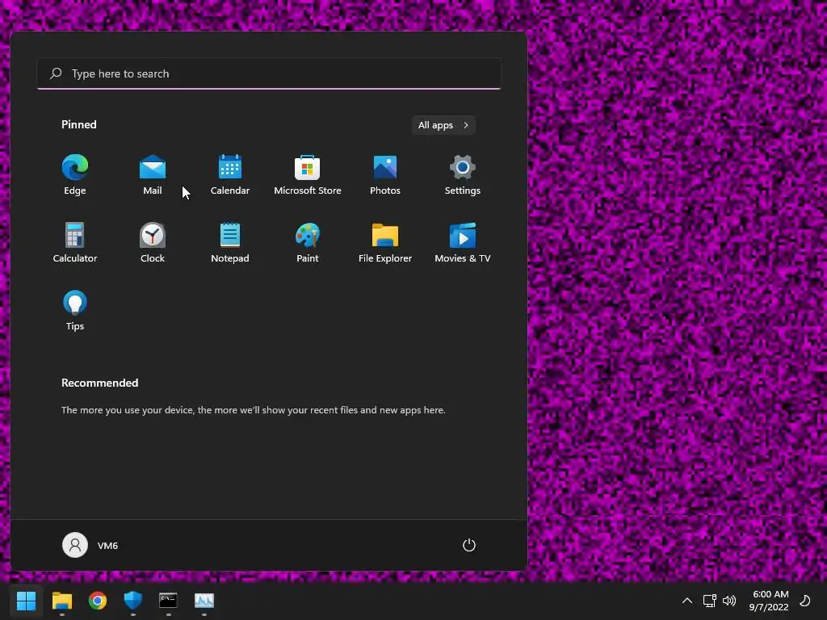
Task: Click the recommended files hint text
Action: coord(253,410)
